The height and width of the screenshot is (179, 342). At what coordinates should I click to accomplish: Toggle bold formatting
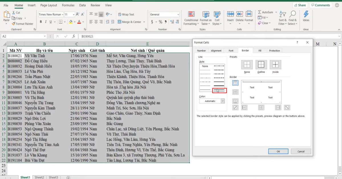pos(41,21)
